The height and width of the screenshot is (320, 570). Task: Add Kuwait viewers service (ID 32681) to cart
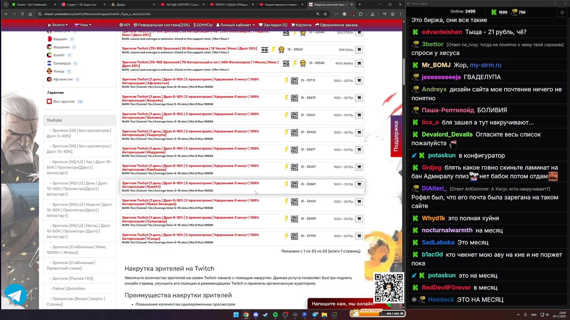(359, 184)
